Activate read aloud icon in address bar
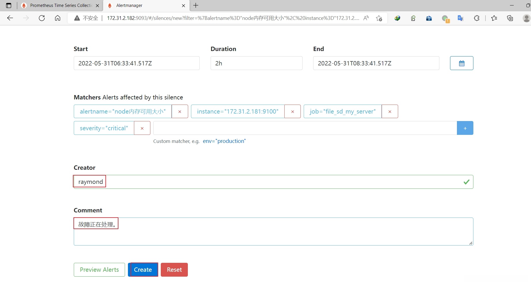531x285 pixels. (x=366, y=18)
